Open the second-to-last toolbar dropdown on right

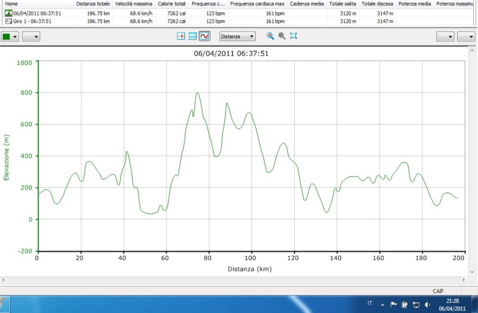445,36
